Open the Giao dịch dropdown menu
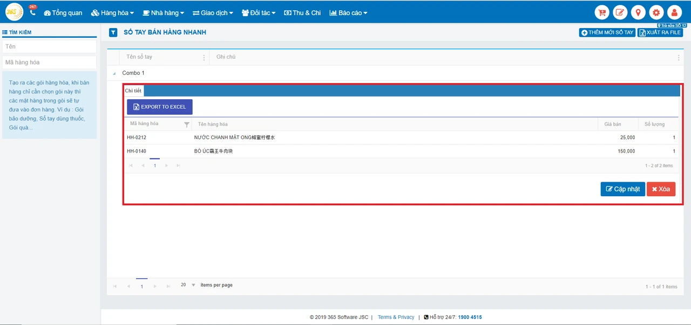This screenshot has height=325, width=691. 213,13
